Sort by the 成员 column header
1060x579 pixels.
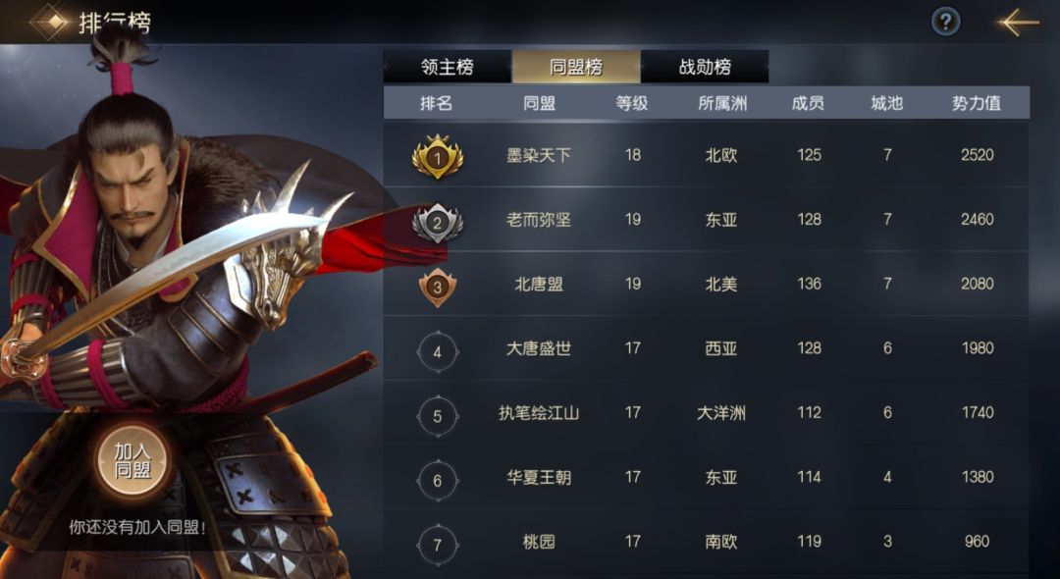click(x=808, y=103)
